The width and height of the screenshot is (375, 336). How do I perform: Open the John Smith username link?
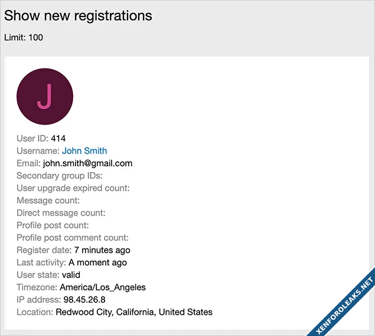[x=84, y=151]
